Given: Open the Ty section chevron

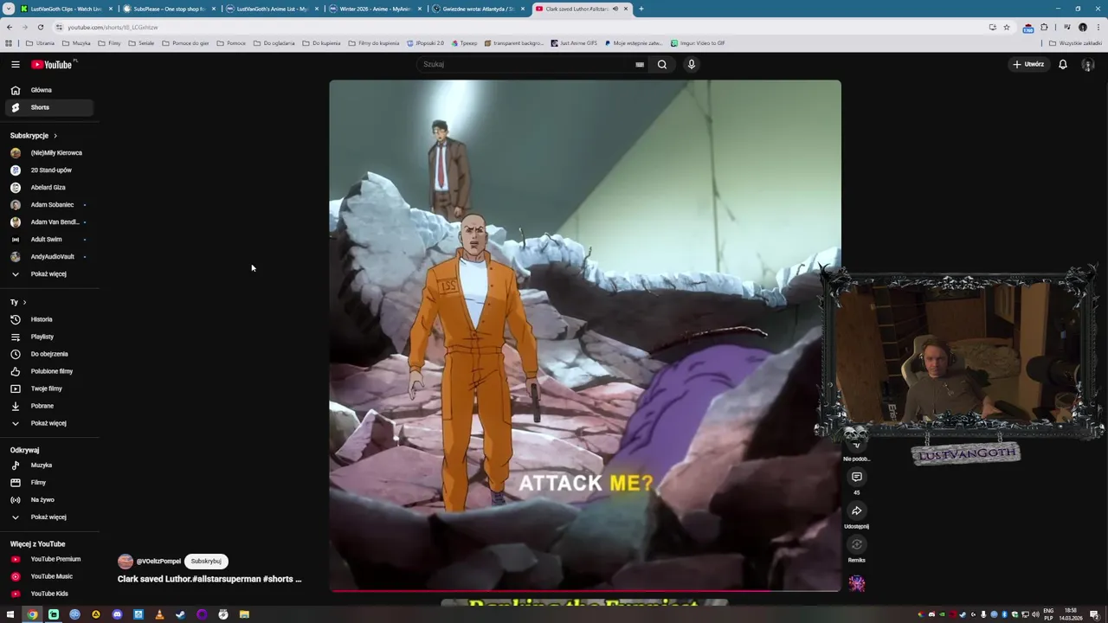Looking at the screenshot, I should 24,302.
